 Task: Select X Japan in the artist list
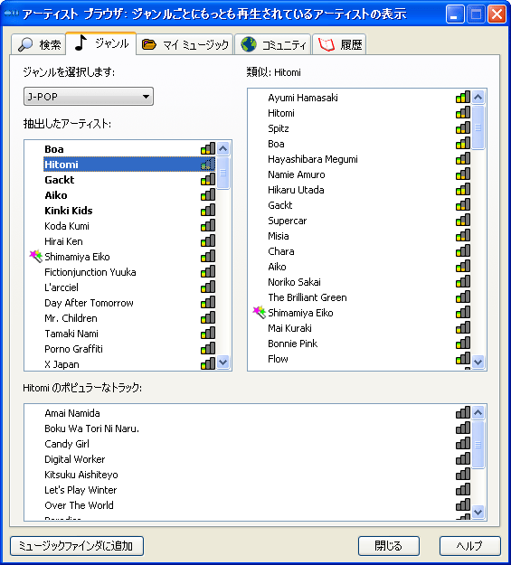pyautogui.click(x=62, y=364)
